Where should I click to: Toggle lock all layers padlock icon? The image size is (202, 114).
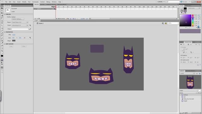click(x=53, y=7)
